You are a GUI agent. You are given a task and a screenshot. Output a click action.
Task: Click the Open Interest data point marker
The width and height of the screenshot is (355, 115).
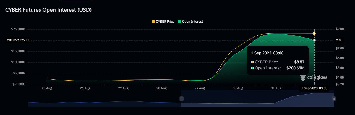coord(314,40)
